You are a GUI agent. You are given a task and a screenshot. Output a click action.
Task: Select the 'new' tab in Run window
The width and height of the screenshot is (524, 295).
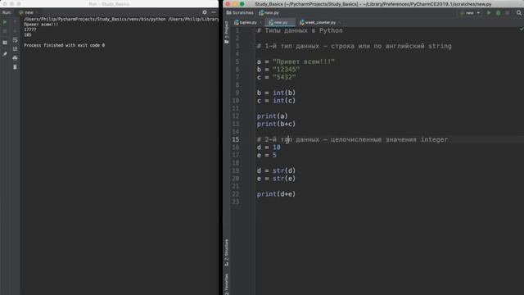click(27, 12)
